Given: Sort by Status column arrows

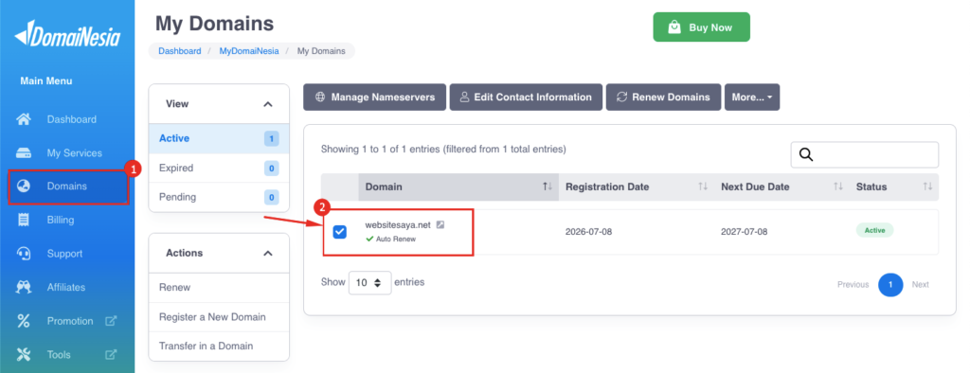Looking at the screenshot, I should 927,186.
